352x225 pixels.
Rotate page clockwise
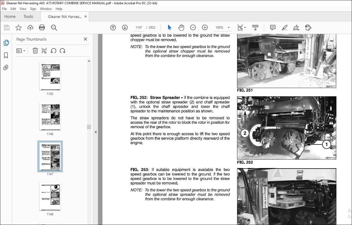tap(63, 51)
